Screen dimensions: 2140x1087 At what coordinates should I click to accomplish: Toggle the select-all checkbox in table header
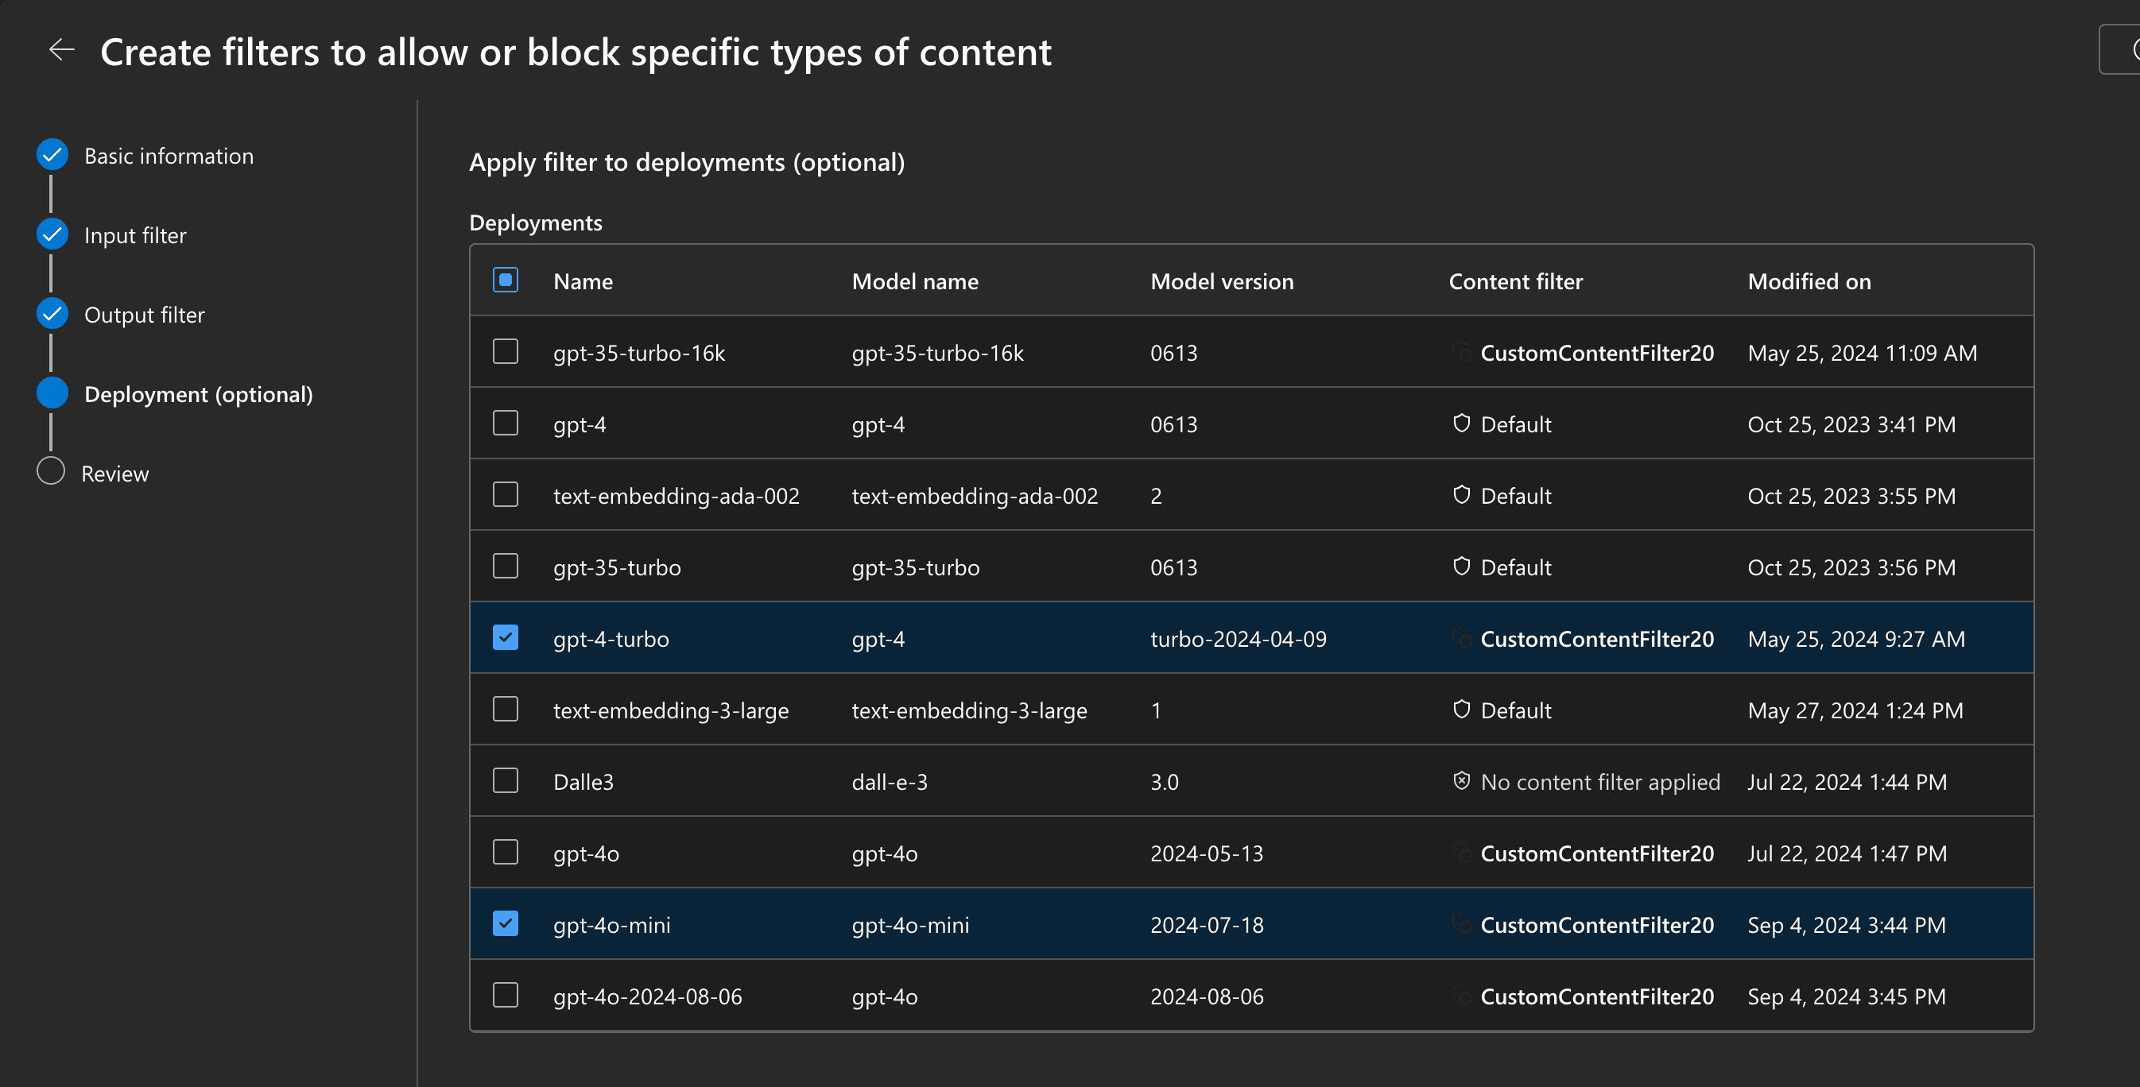(x=505, y=280)
